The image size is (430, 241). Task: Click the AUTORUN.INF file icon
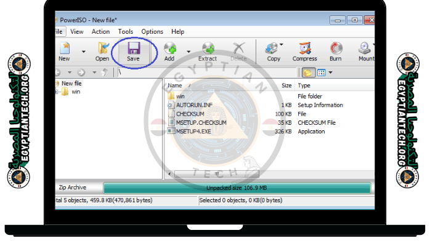pyautogui.click(x=171, y=105)
